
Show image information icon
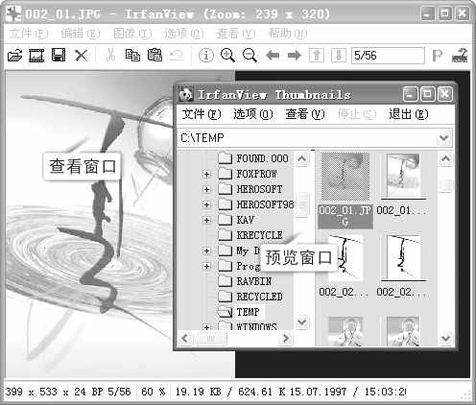click(206, 56)
